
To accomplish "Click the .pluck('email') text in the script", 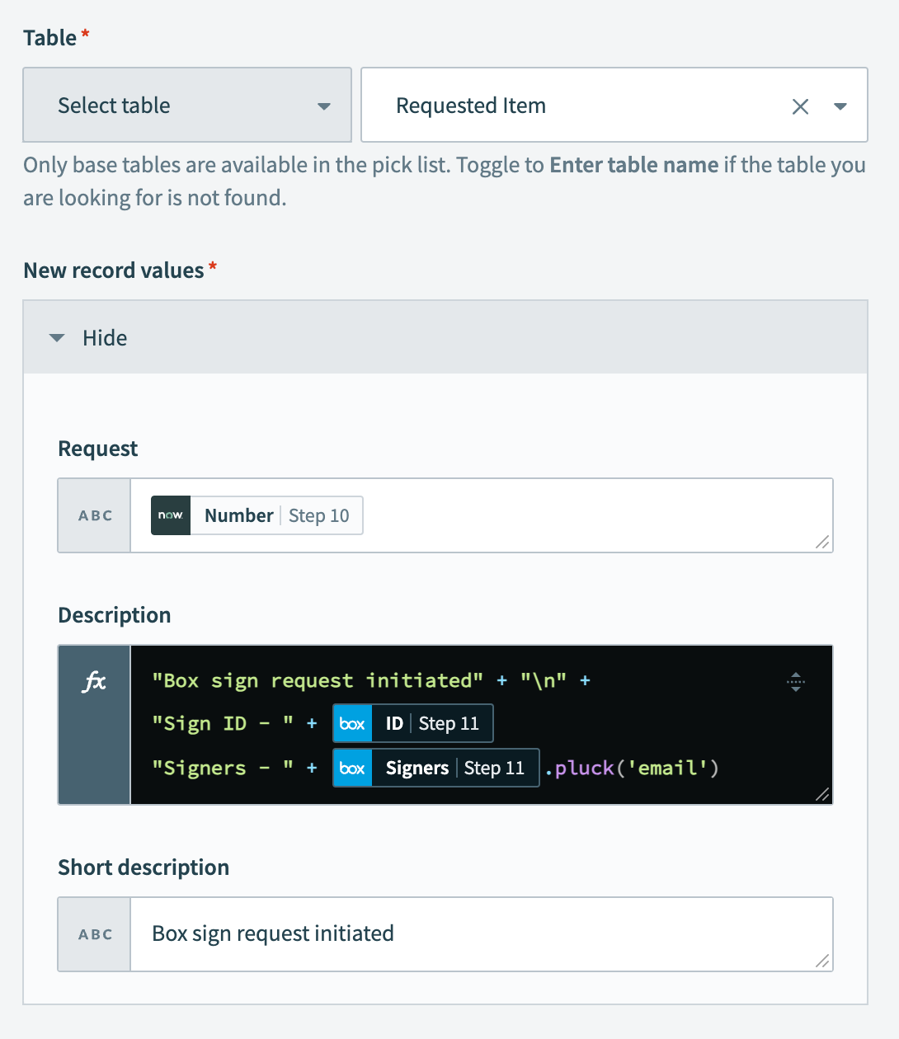I will pos(630,767).
